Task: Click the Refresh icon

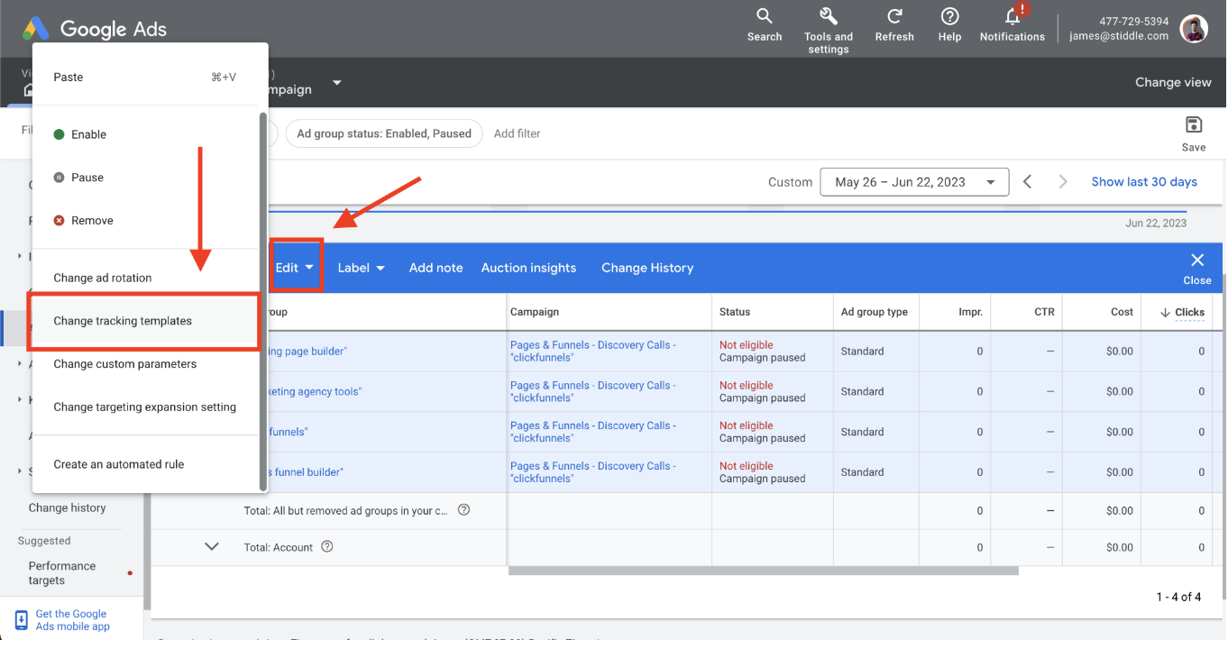Action: pyautogui.click(x=894, y=16)
